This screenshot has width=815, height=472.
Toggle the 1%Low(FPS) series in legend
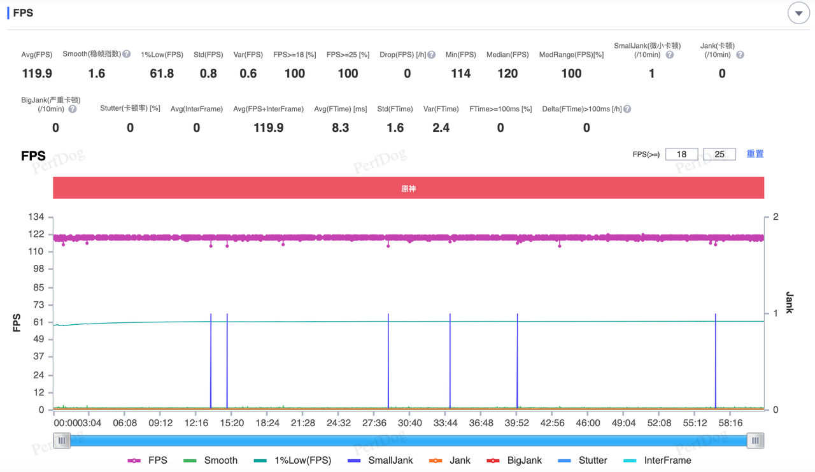pos(292,460)
